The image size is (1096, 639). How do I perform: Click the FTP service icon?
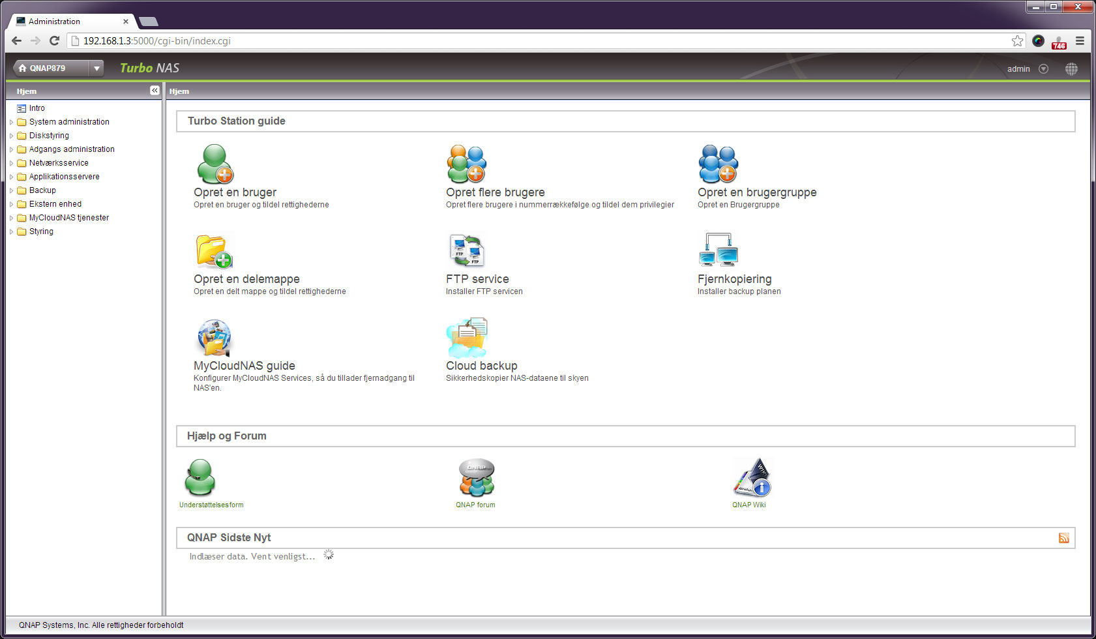[x=466, y=251]
